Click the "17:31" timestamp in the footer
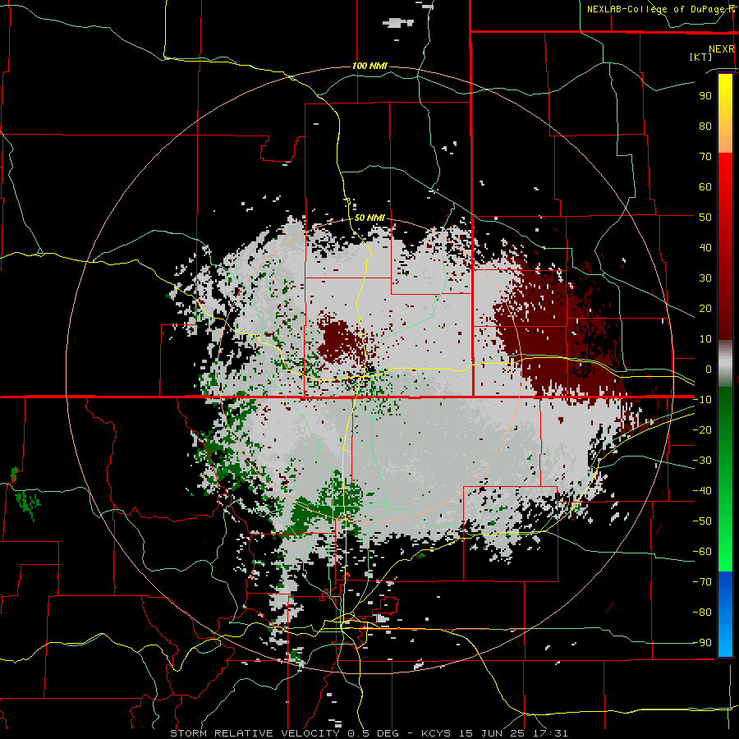Viewport: 739px width, 739px height. [550, 733]
